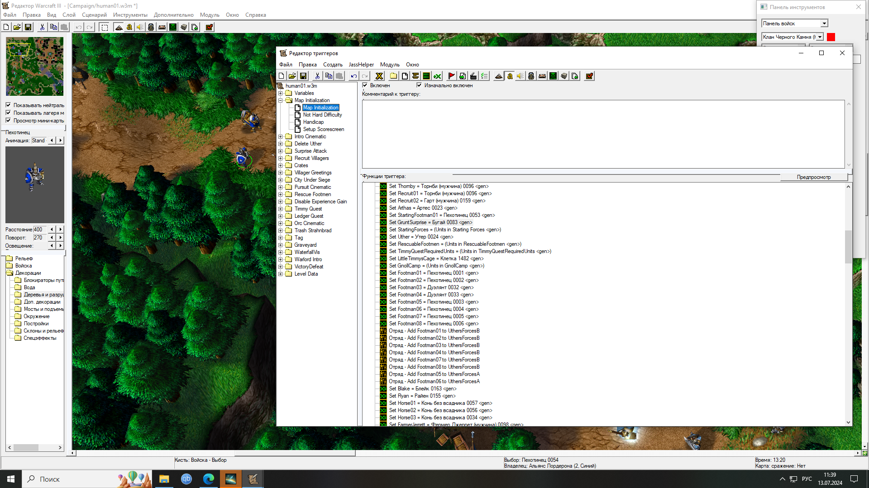The image size is (869, 488).
Task: Click next animation arrow beside 'Stand'
Action: tap(61, 141)
